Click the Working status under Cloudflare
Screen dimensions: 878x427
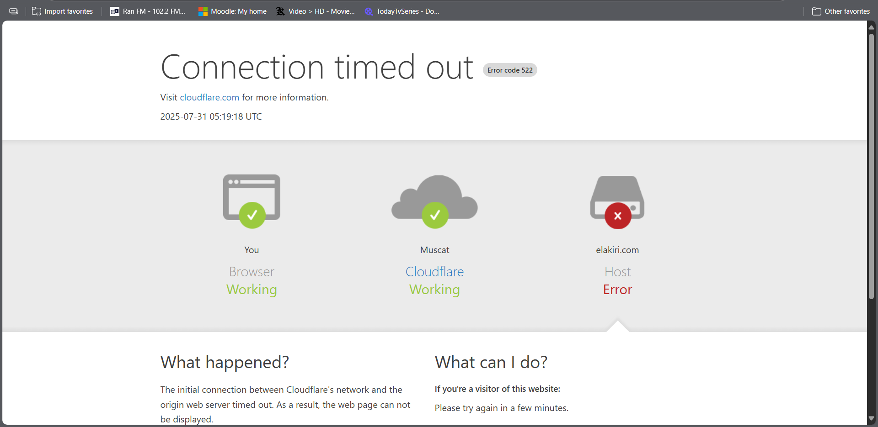(x=434, y=290)
